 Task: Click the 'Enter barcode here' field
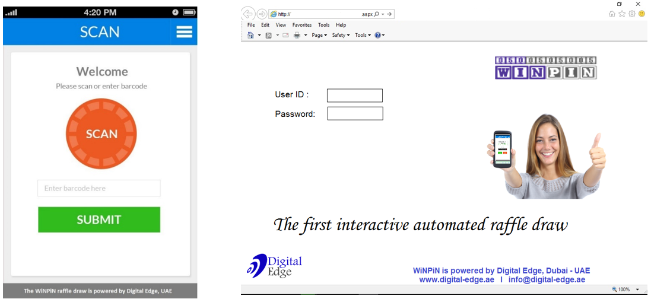99,188
